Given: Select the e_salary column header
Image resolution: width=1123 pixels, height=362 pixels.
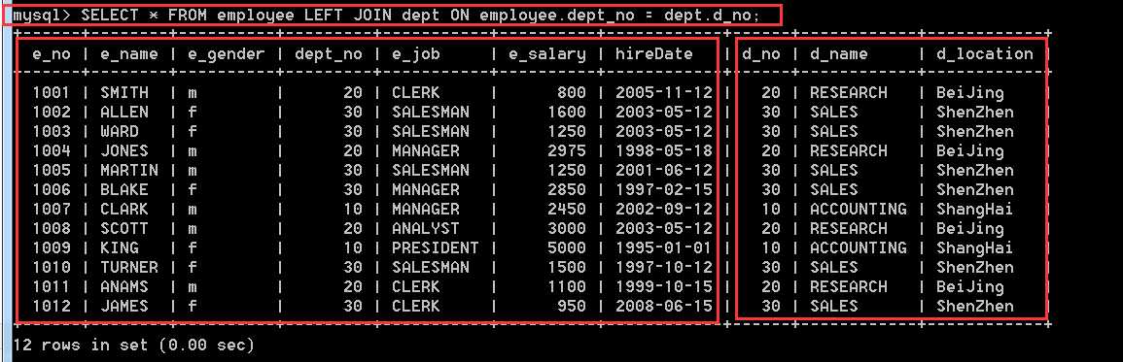Looking at the screenshot, I should point(547,54).
